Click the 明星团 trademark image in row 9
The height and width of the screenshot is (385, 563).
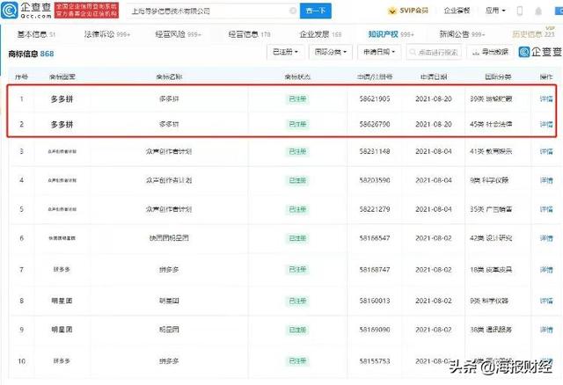(x=62, y=330)
